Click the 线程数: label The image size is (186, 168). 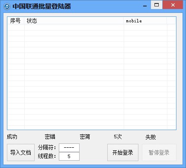click(47, 156)
